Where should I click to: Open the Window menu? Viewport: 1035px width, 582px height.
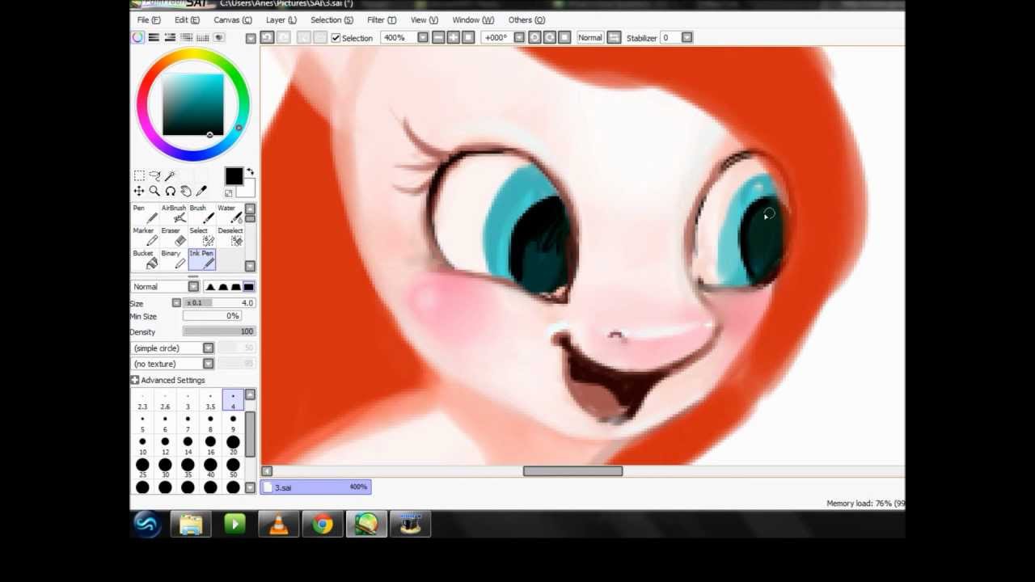(473, 19)
